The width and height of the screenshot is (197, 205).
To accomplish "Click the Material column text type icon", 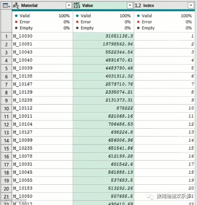I will [16, 6].
